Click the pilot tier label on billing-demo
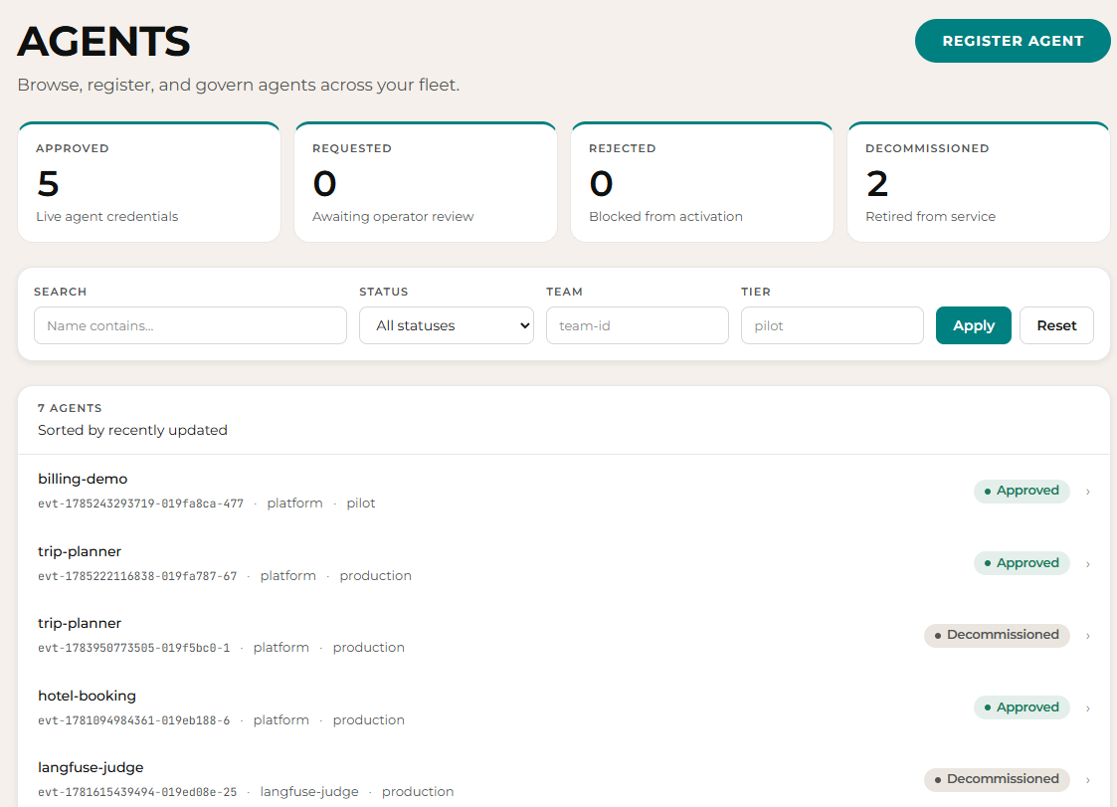Screen dimensions: 1117x807 [361, 504]
